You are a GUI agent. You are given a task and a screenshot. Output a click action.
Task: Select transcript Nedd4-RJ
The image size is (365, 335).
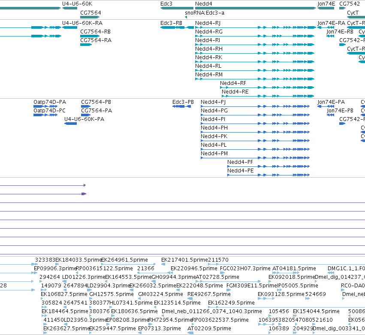click(256, 27)
